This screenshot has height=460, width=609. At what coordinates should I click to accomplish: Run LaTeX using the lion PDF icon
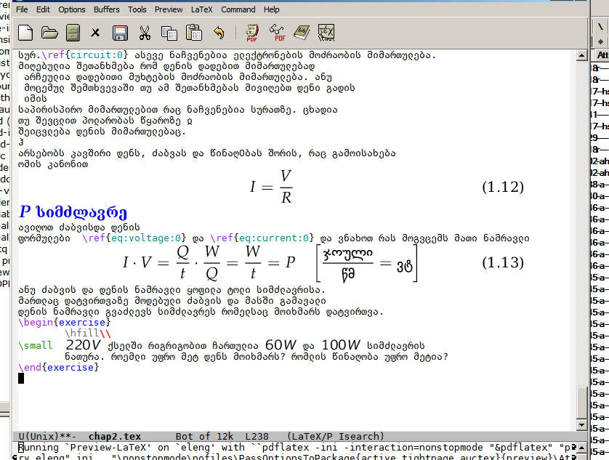coord(252,33)
